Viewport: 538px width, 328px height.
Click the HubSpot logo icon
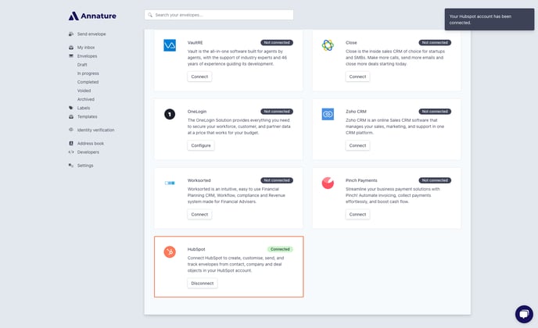pos(170,252)
